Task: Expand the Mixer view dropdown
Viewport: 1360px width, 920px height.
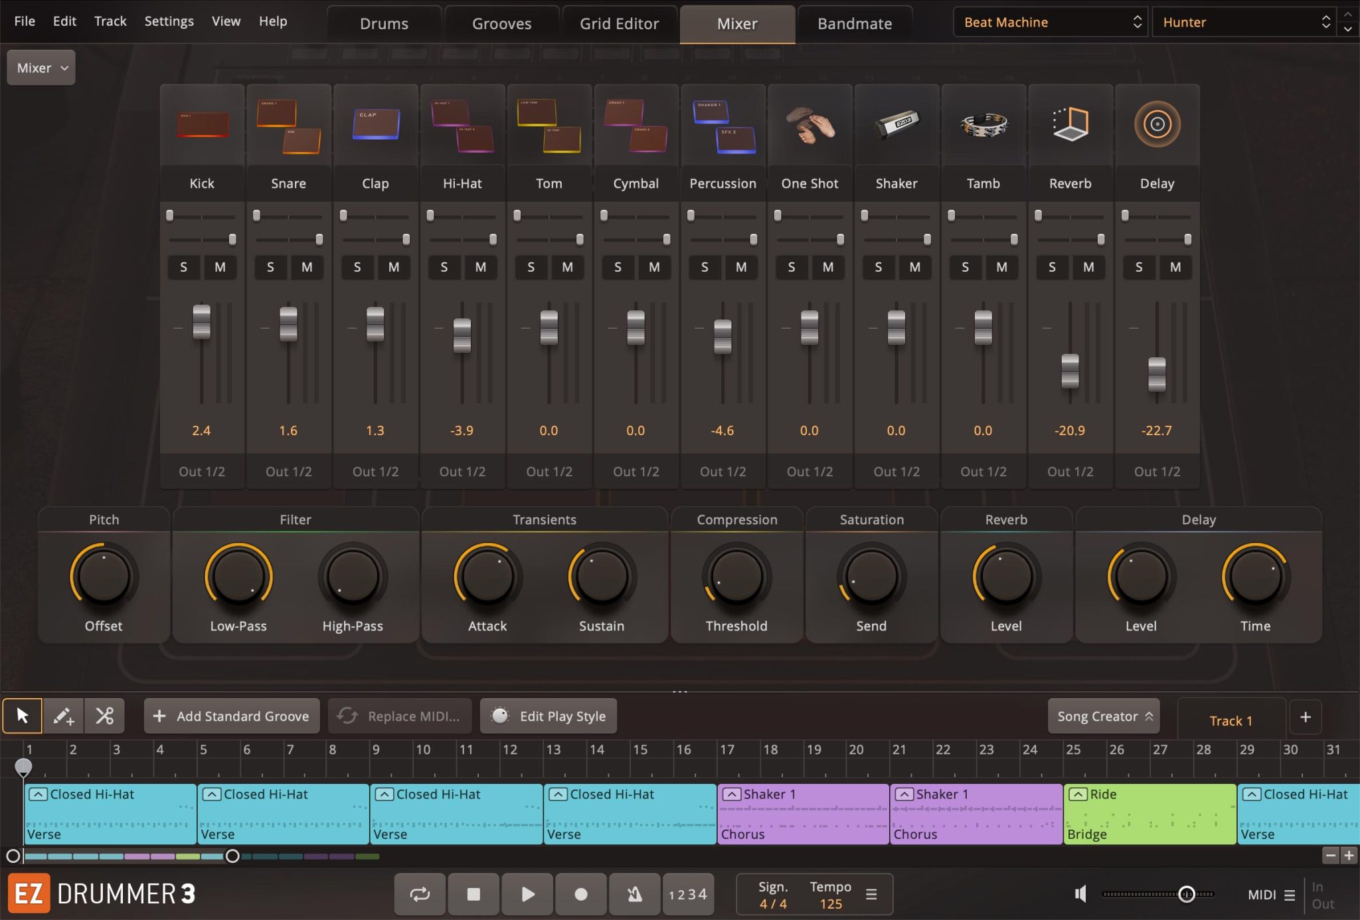Action: point(41,68)
